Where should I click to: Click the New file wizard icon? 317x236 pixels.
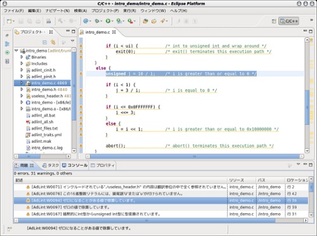(9, 21)
